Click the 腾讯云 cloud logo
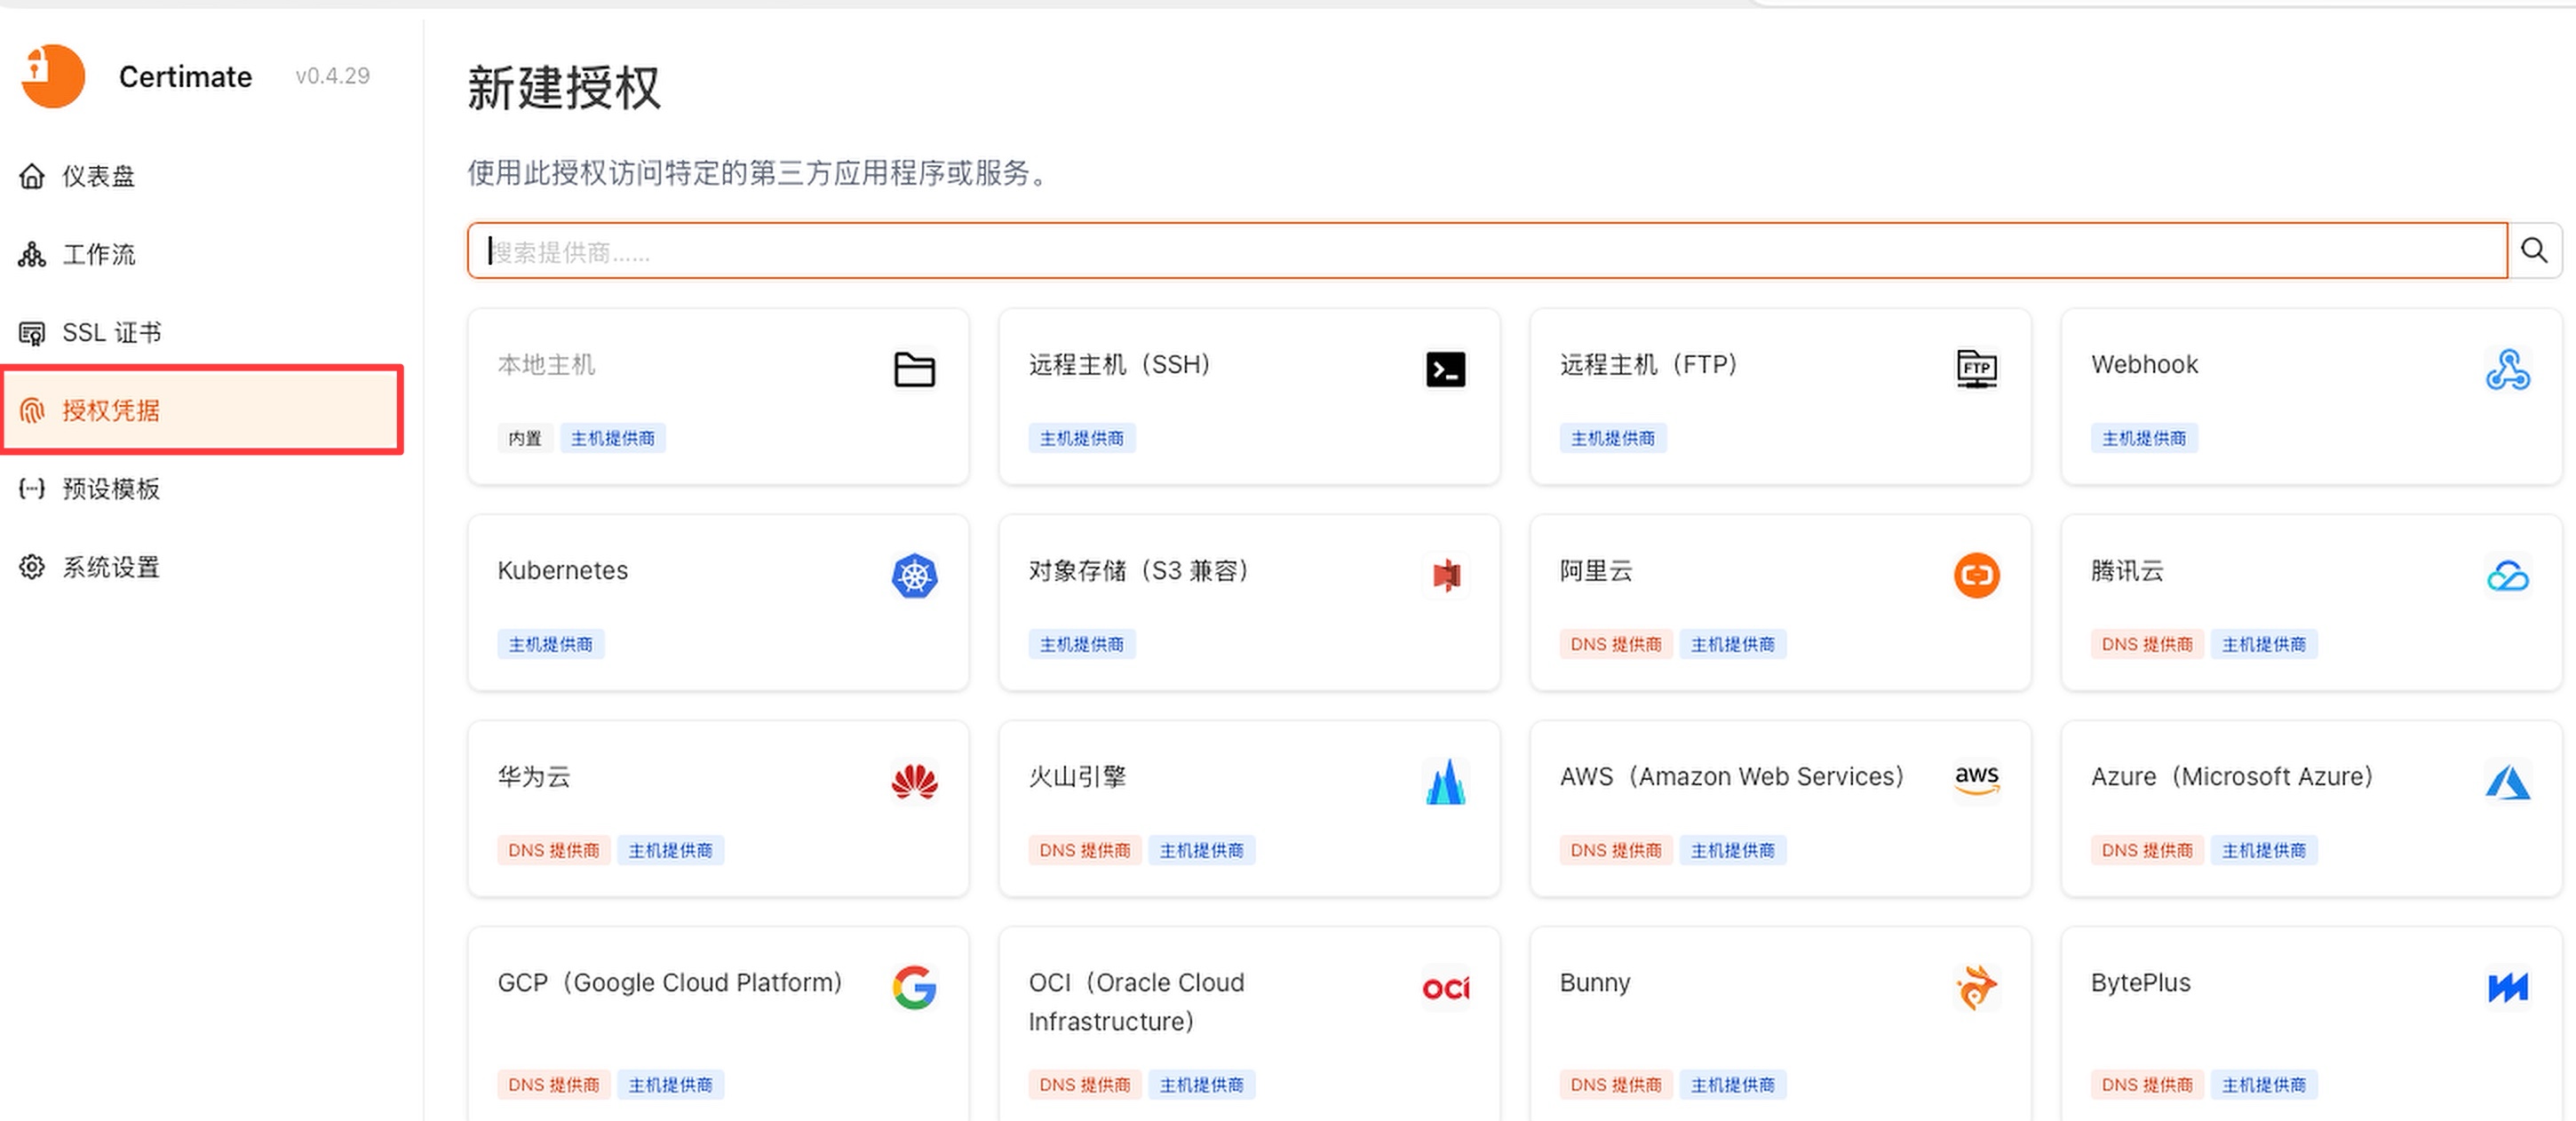 pyautogui.click(x=2508, y=576)
